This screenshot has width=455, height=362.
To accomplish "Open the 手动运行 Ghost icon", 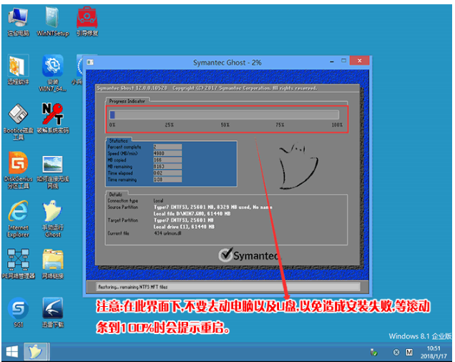I will 53,219.
